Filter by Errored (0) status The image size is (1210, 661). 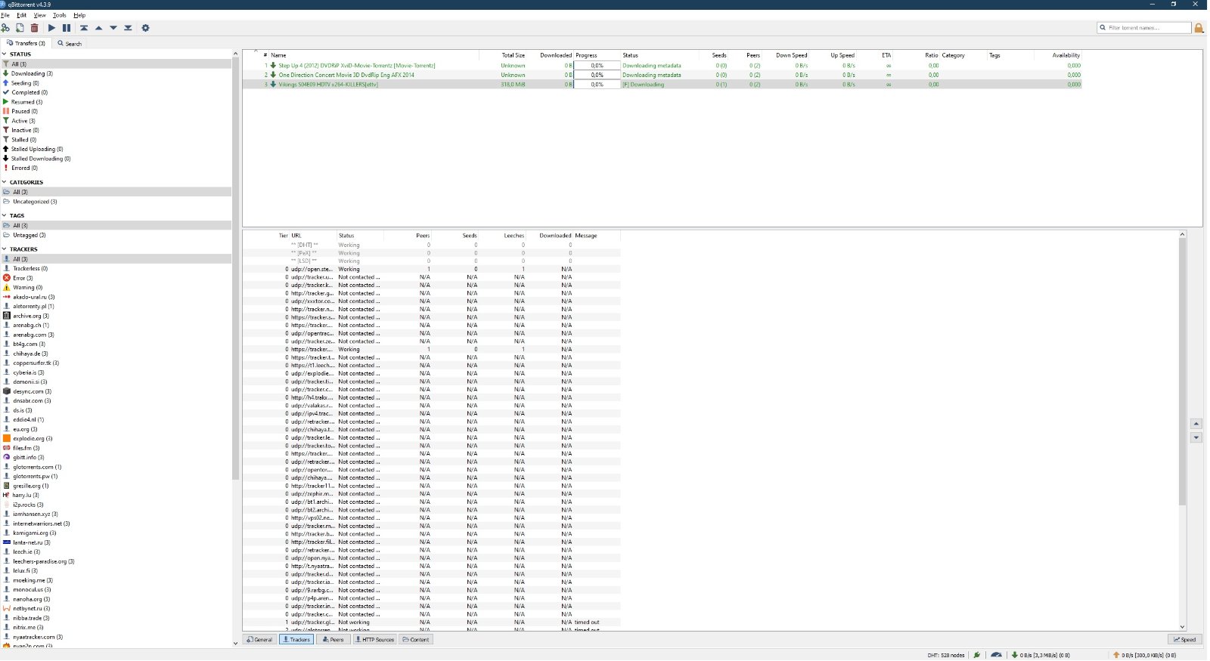(x=24, y=168)
